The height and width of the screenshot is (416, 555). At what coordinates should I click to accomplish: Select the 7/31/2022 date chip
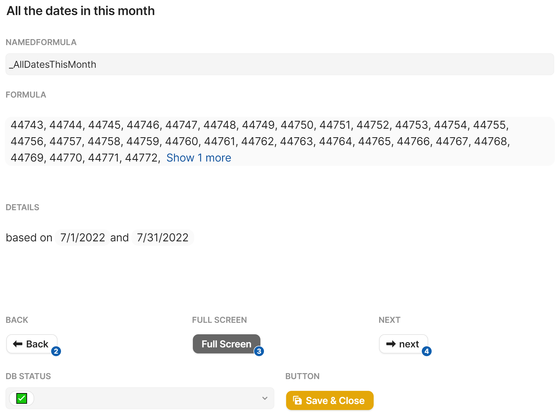(x=162, y=238)
